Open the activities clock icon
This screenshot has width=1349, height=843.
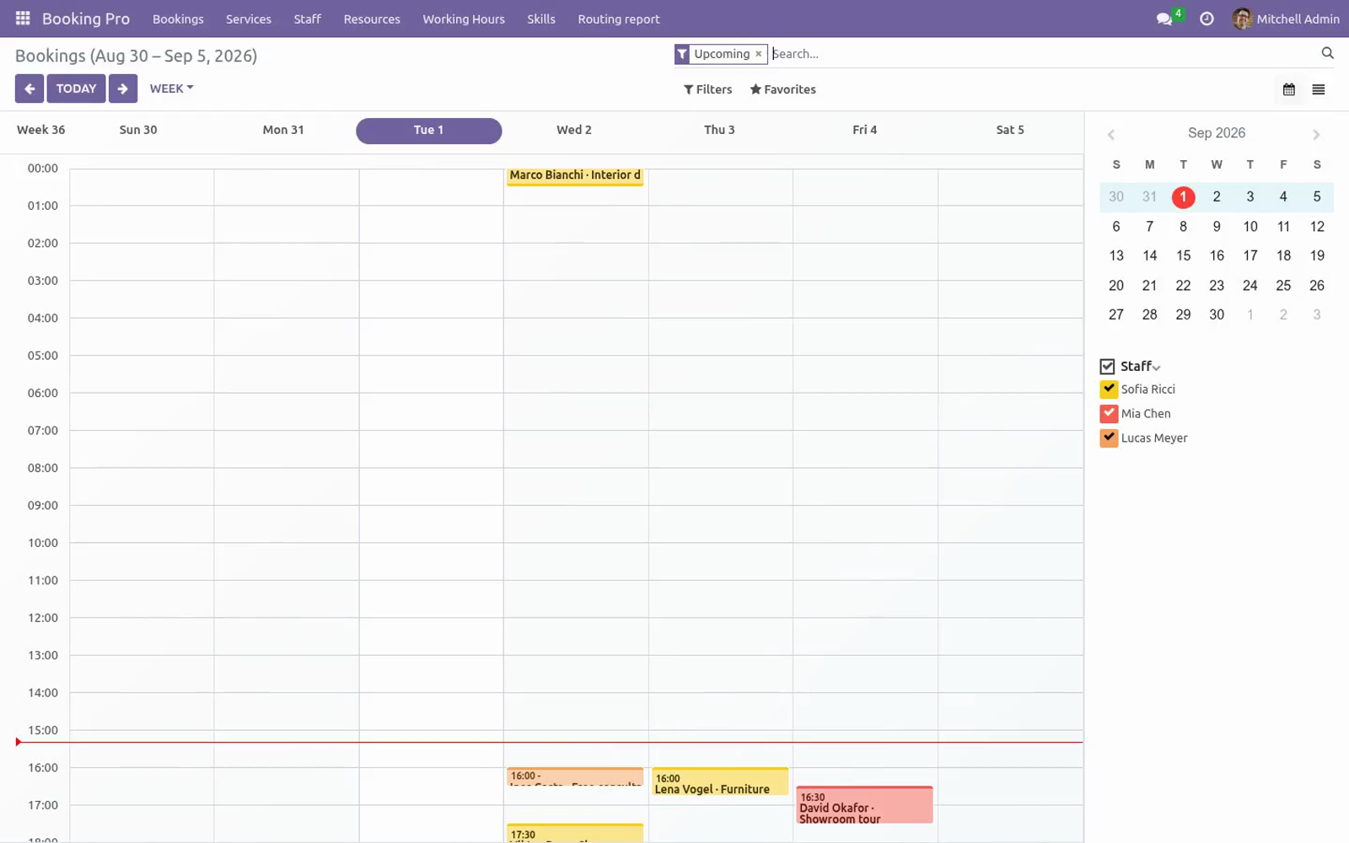[1207, 19]
